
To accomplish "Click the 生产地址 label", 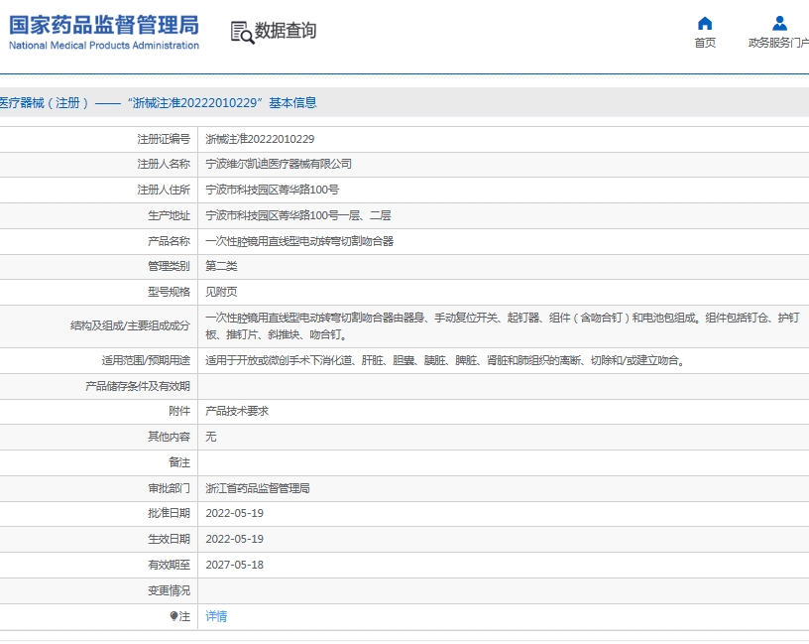I will tap(169, 215).
